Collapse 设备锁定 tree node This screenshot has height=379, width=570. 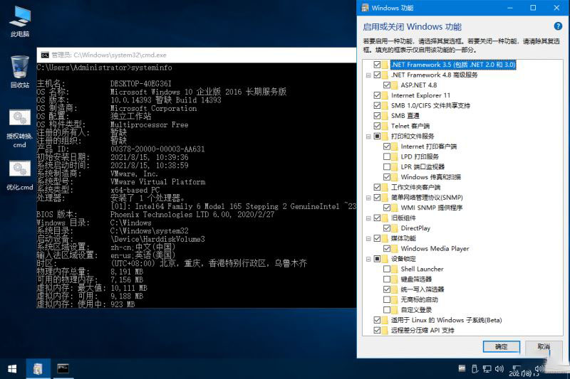pos(368,259)
